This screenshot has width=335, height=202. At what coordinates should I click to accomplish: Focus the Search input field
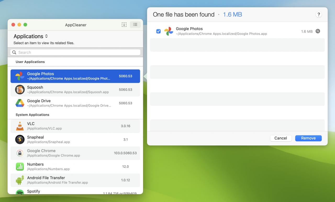tap(75, 52)
